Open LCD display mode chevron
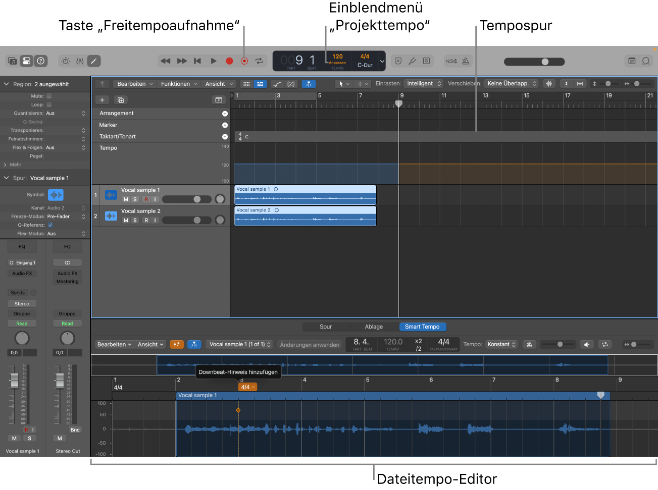The width and height of the screenshot is (658, 490). click(382, 61)
